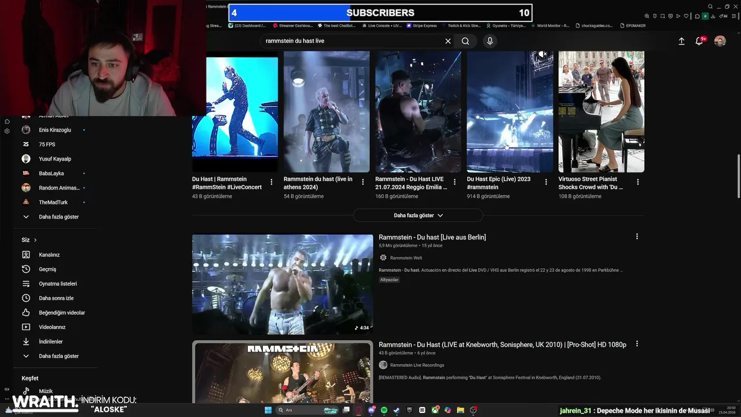The height and width of the screenshot is (417, 741).
Task: Open Discord from taskbar
Action: (x=372, y=410)
